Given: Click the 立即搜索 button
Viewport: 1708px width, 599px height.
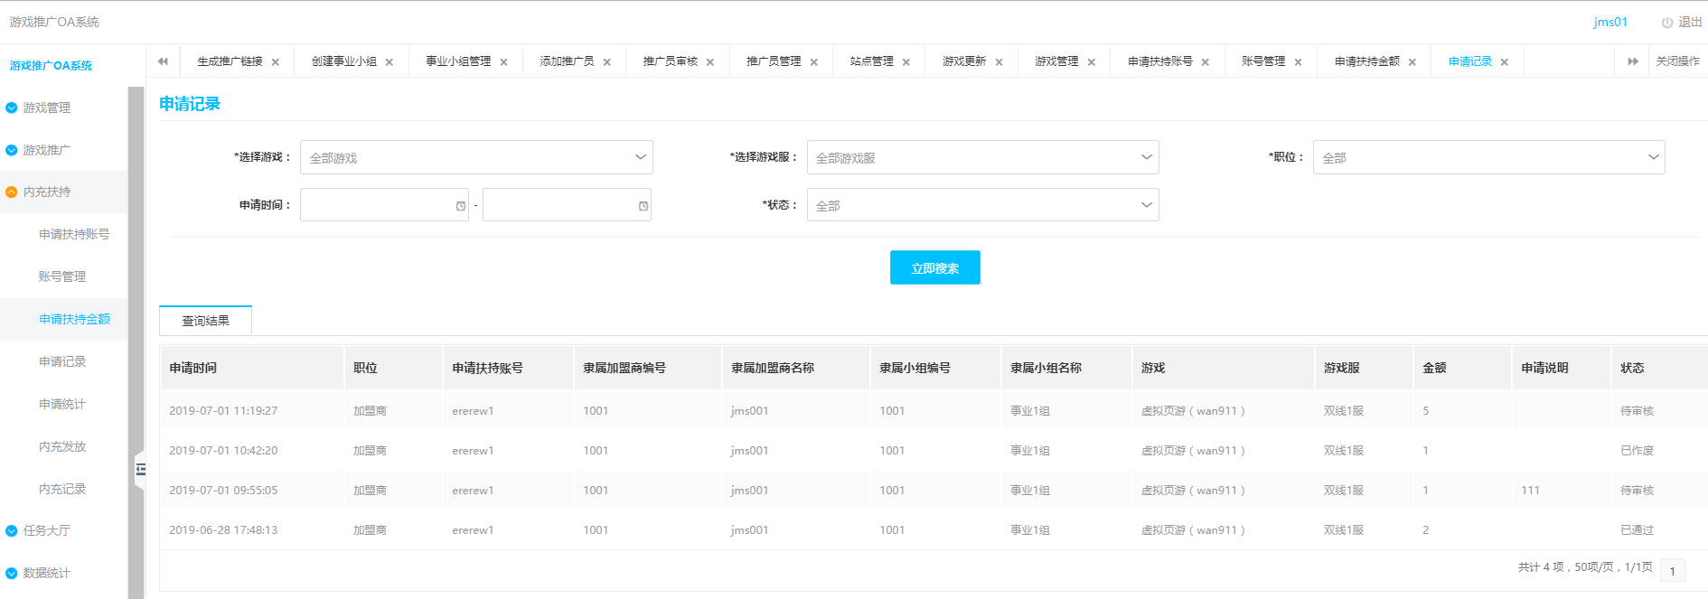Looking at the screenshot, I should pos(934,267).
